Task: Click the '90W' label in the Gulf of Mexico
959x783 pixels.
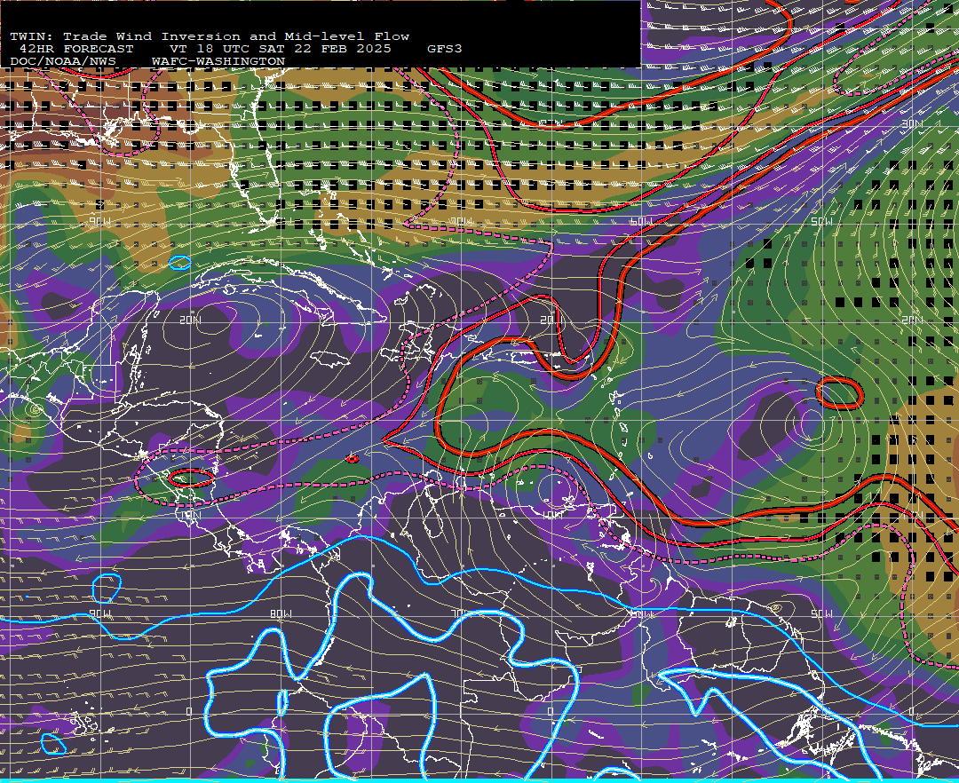Action: (x=100, y=221)
